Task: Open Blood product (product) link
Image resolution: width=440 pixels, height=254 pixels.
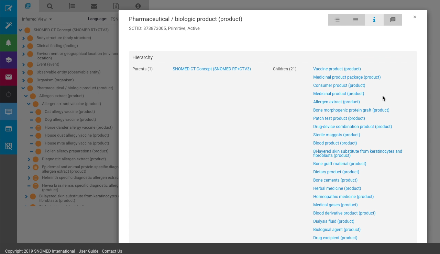Action: (335, 143)
